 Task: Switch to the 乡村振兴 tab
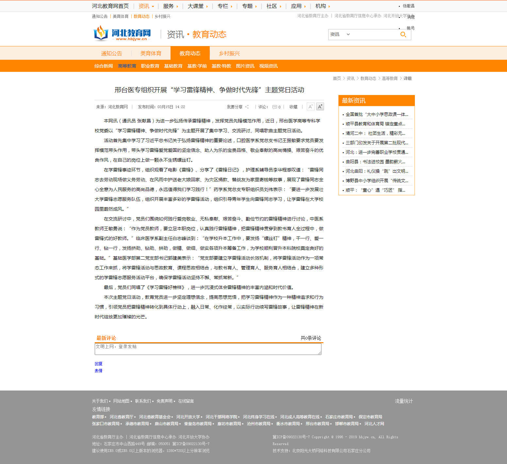[229, 54]
